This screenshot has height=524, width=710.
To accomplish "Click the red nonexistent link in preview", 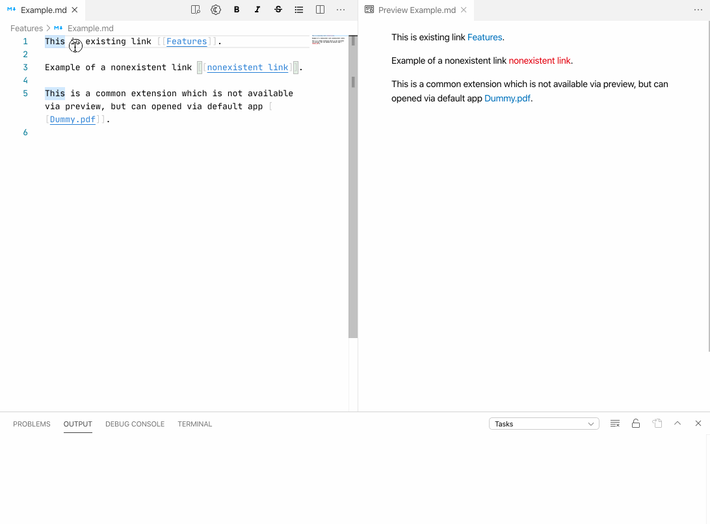I will tap(540, 60).
